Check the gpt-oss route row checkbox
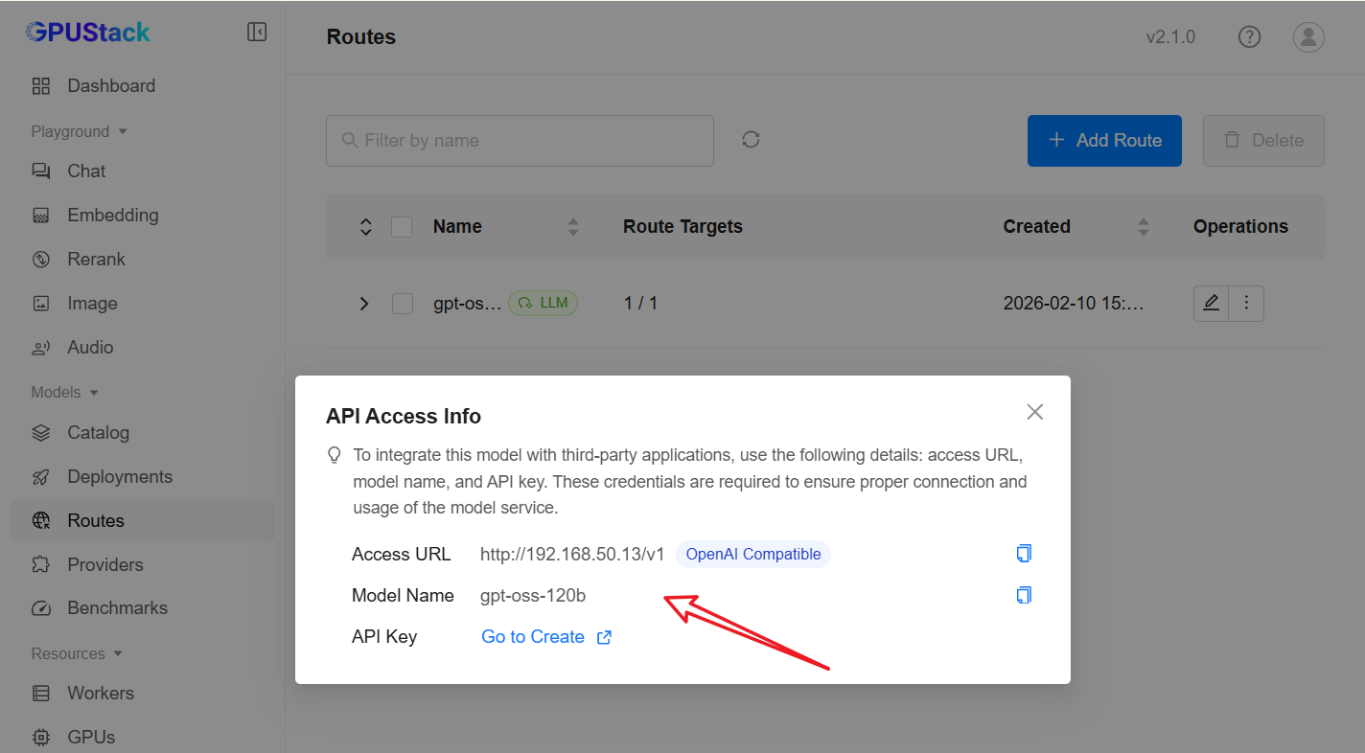Screen dimensions: 1365x753 [x=403, y=304]
